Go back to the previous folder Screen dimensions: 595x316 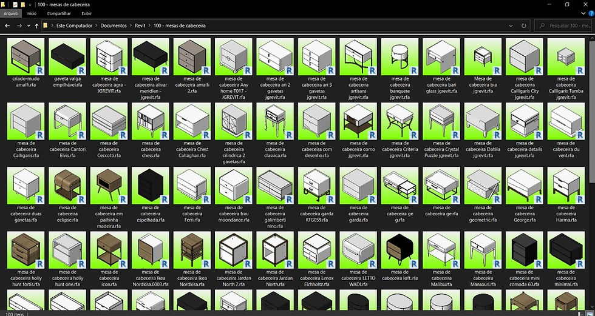[7, 25]
